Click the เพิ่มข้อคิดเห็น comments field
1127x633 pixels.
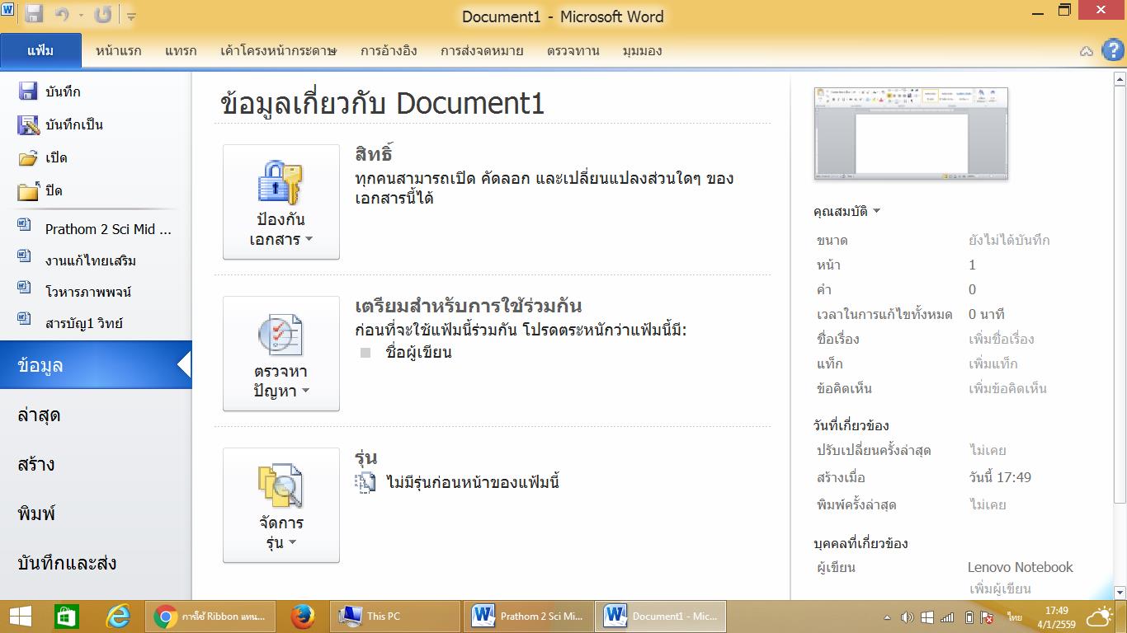click(x=1007, y=388)
